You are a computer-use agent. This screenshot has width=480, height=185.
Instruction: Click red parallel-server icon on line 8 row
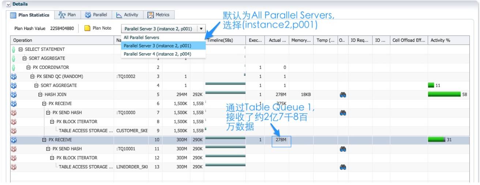14,122
